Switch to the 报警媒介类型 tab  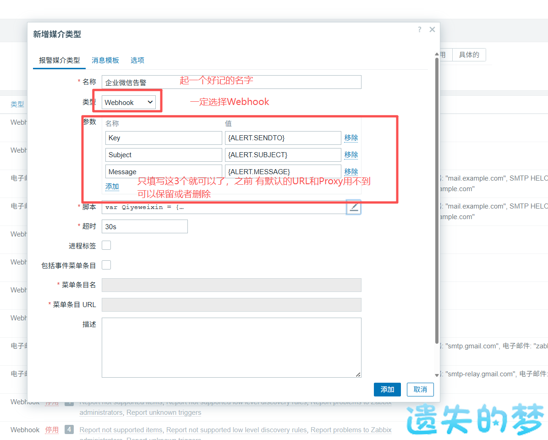coord(60,60)
